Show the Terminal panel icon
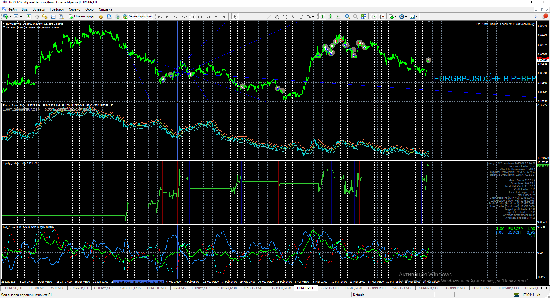The width and height of the screenshot is (550, 298). pyautogui.click(x=53, y=17)
